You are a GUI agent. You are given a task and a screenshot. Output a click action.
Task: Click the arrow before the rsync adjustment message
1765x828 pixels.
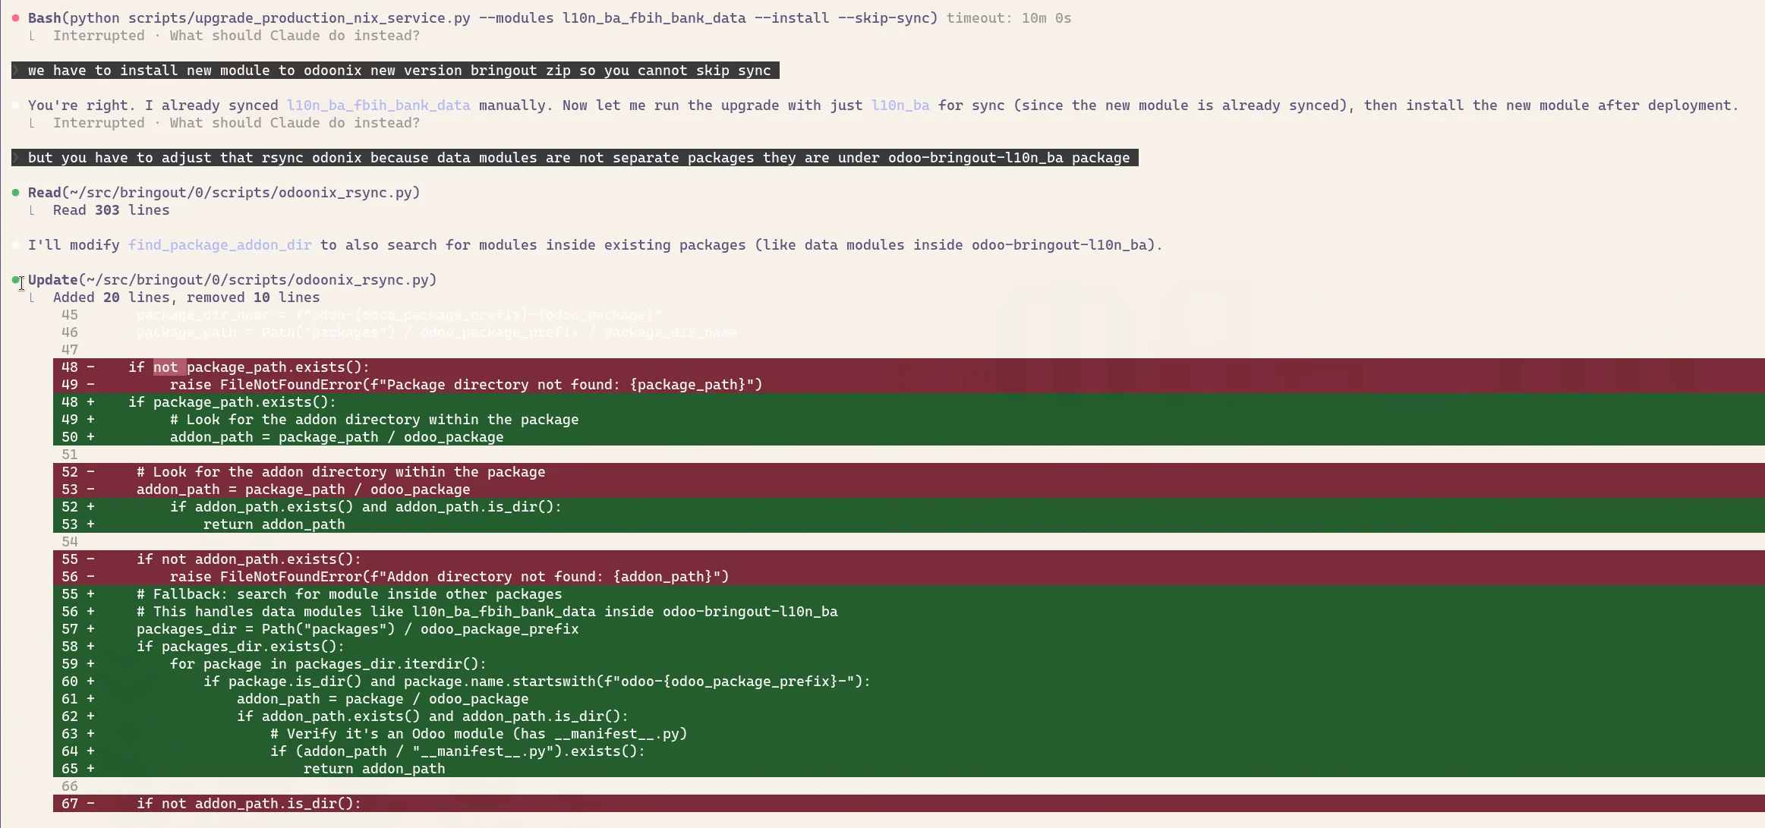point(16,158)
